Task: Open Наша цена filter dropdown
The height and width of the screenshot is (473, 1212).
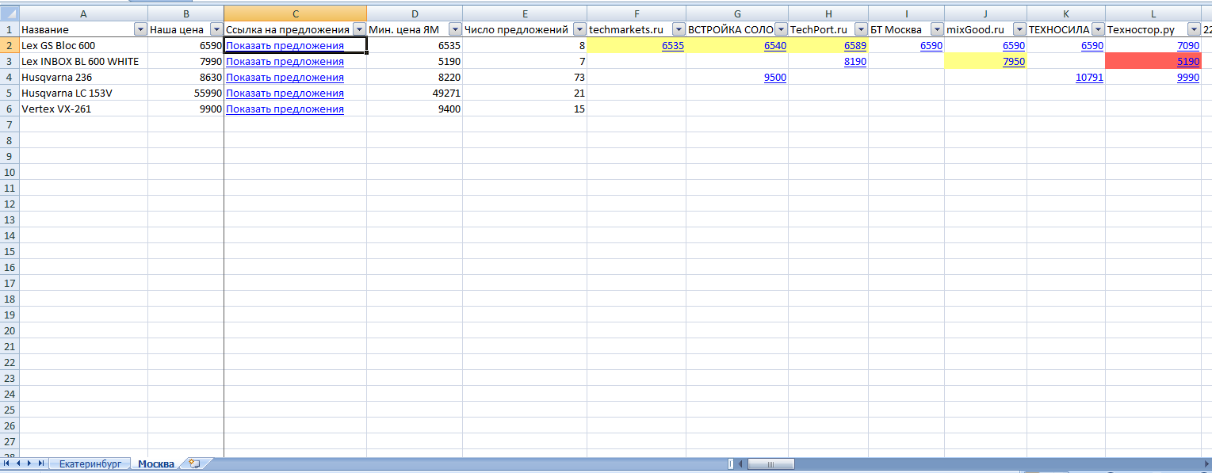Action: pos(216,29)
